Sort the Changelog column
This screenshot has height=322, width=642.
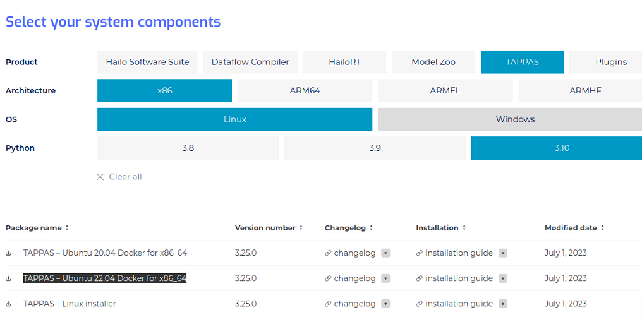(372, 227)
